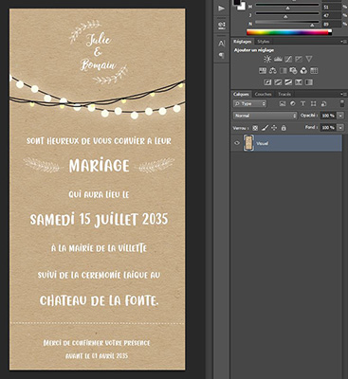Switch to the Tracés tab
The image size is (348, 379).
click(284, 94)
